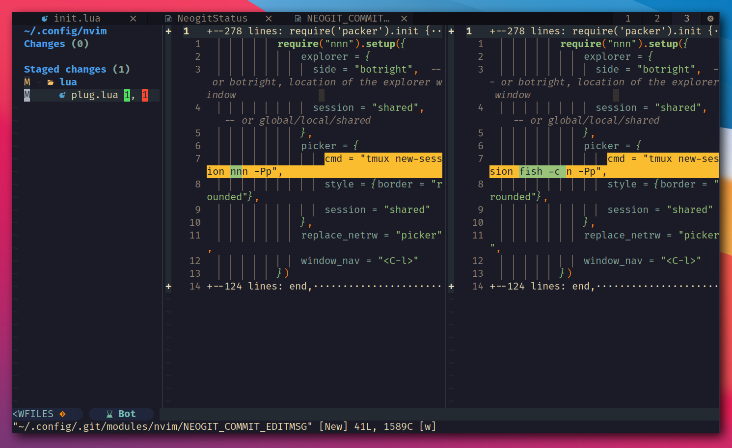Click the Changes (0) section header
The image size is (732, 448).
click(56, 44)
